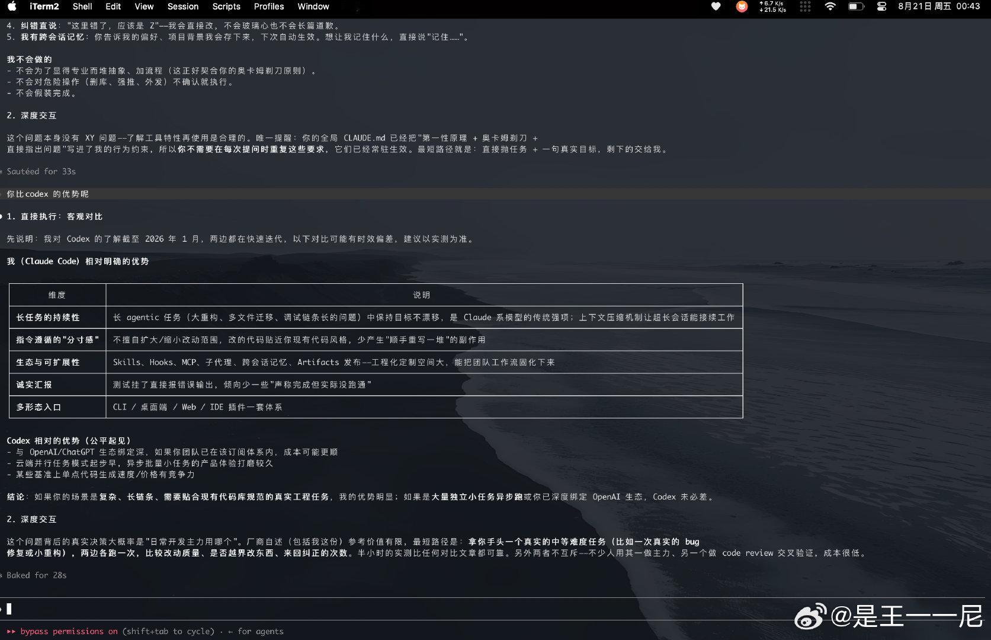Click the date and time 00:43

(x=939, y=7)
